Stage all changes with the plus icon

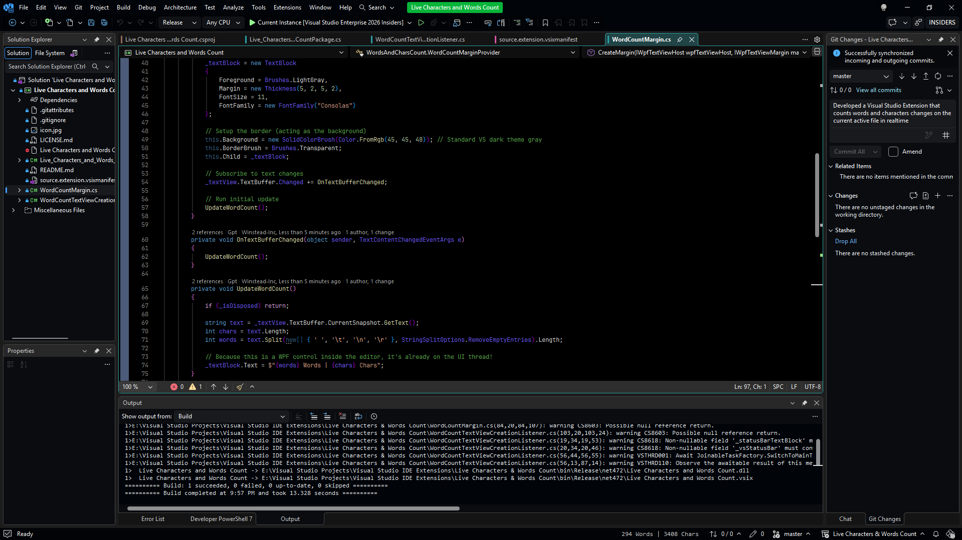pyautogui.click(x=938, y=196)
